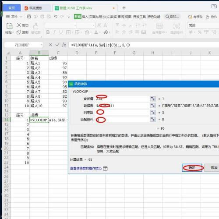219x219 pixels.
Task: Click range selector icon beside 数据表 field
Action: click(x=153, y=106)
